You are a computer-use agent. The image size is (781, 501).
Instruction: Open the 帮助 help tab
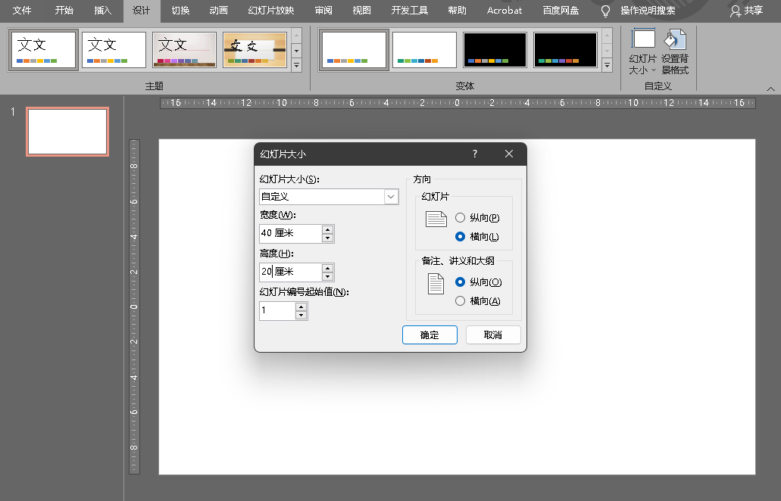click(x=457, y=11)
